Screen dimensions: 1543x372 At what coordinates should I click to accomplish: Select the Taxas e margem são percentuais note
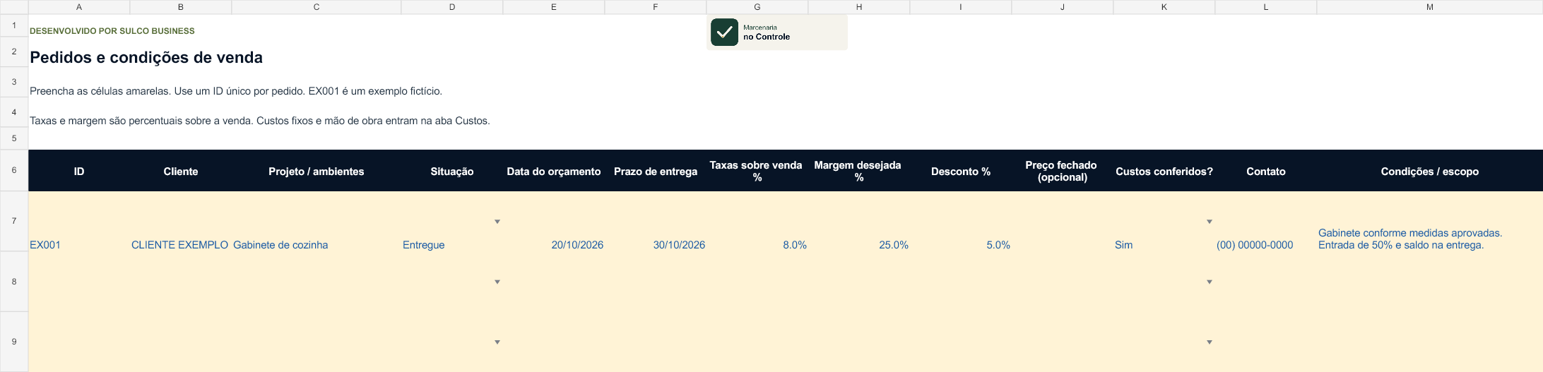pyautogui.click(x=260, y=121)
